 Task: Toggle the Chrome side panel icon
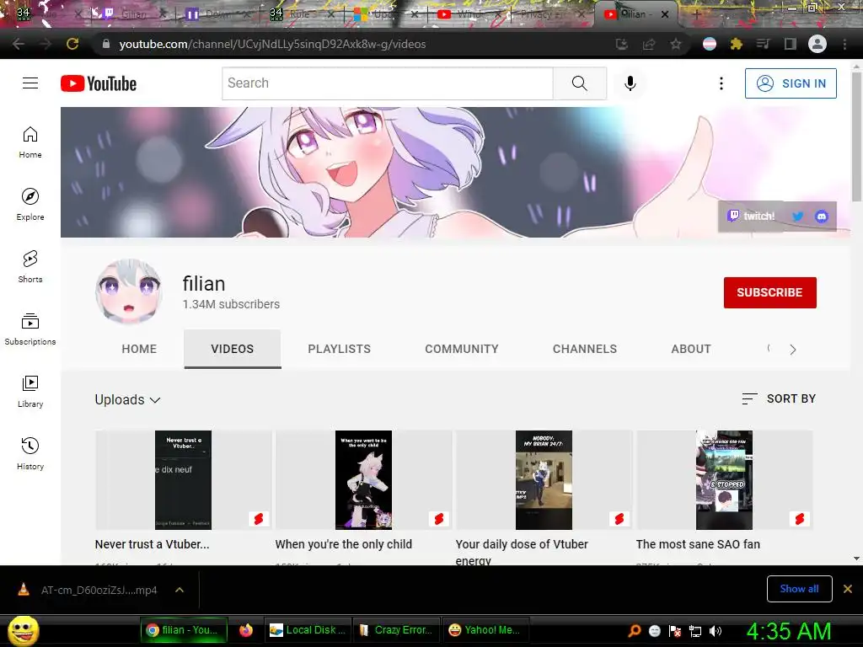(790, 44)
